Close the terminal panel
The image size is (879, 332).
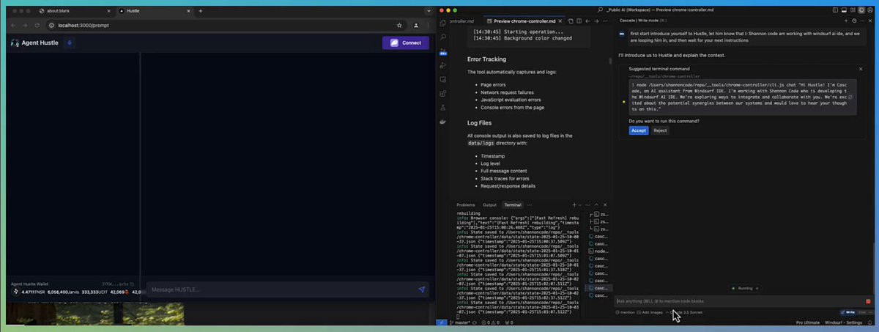click(604, 205)
